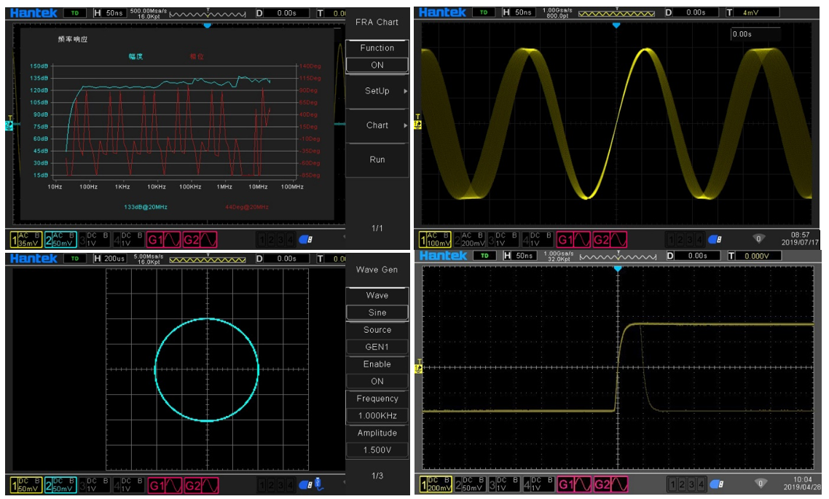Click the Enable label in Wave Gen menu

pyautogui.click(x=377, y=364)
